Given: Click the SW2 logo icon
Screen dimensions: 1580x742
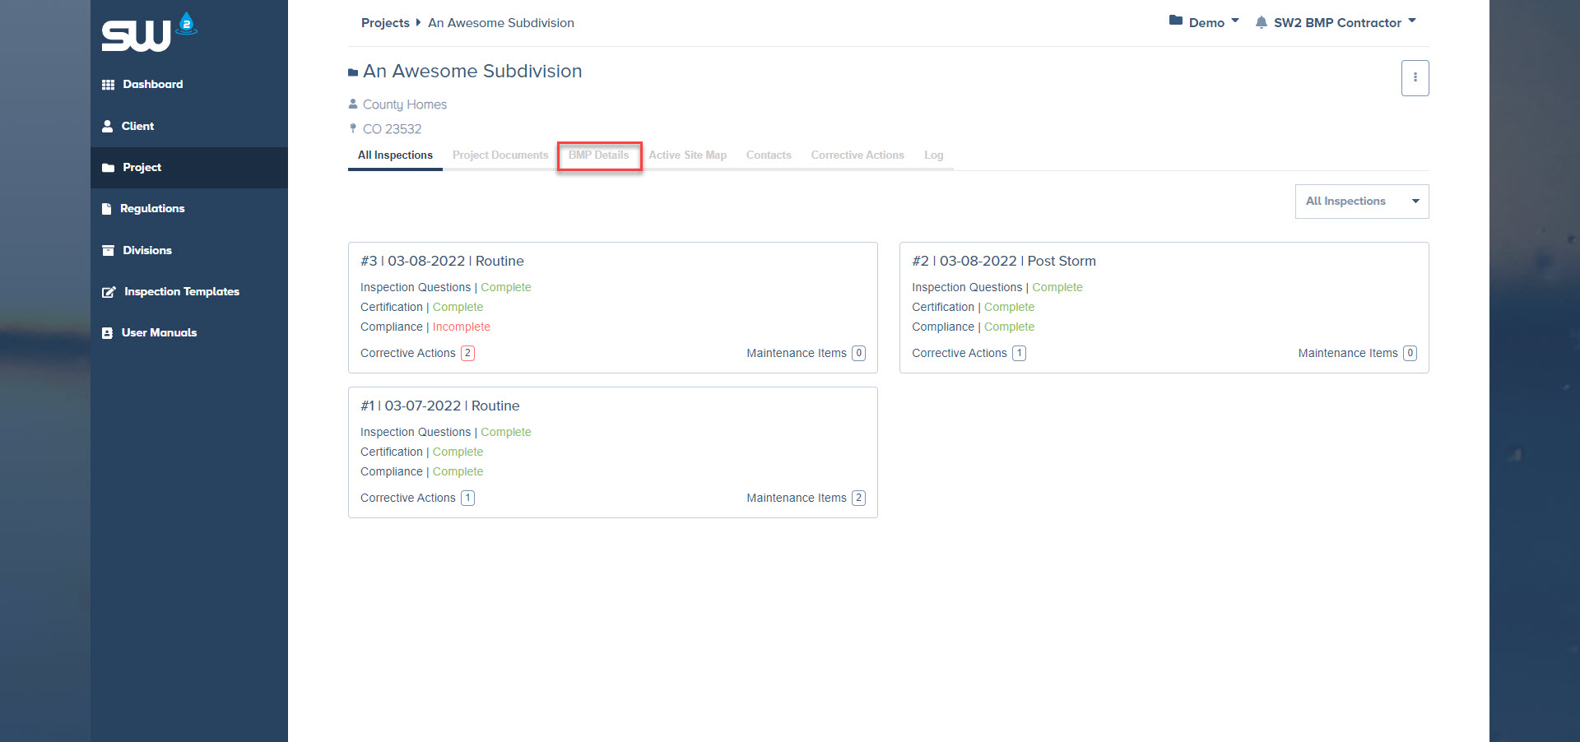Looking at the screenshot, I should [x=148, y=33].
